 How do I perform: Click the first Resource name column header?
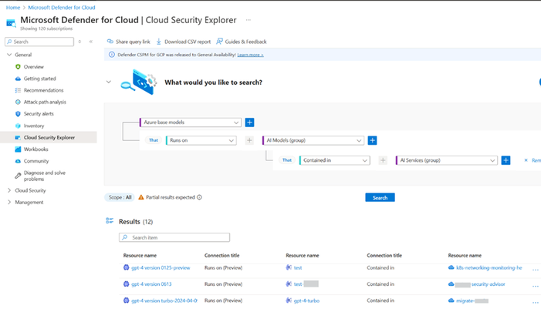coord(140,255)
